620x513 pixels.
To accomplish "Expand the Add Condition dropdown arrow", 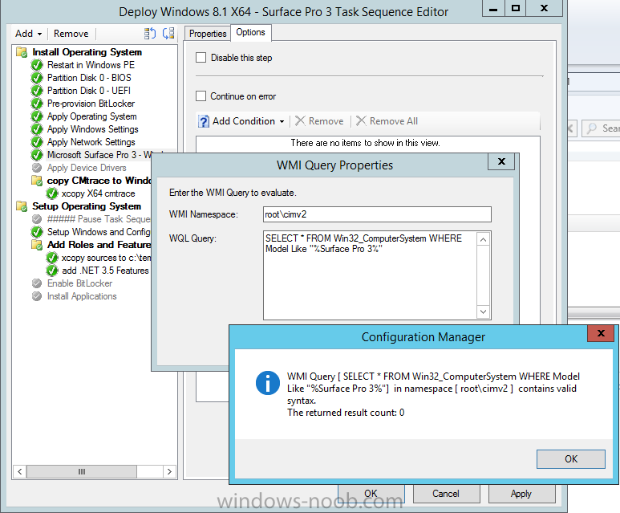I will [282, 121].
